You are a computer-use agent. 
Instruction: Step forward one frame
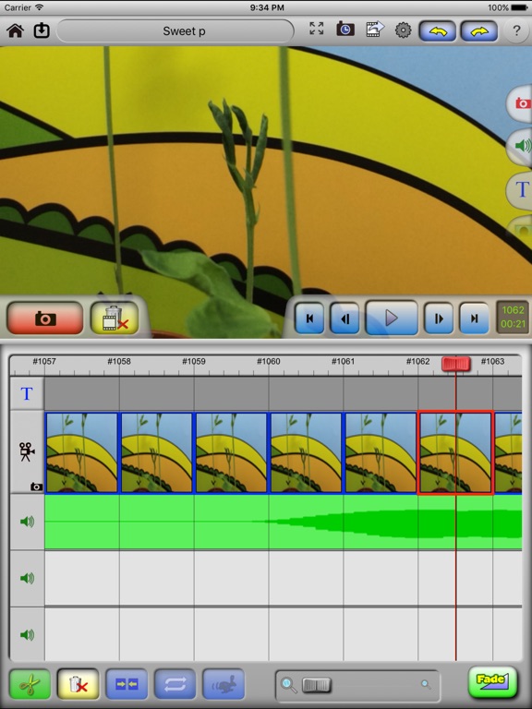pos(439,318)
